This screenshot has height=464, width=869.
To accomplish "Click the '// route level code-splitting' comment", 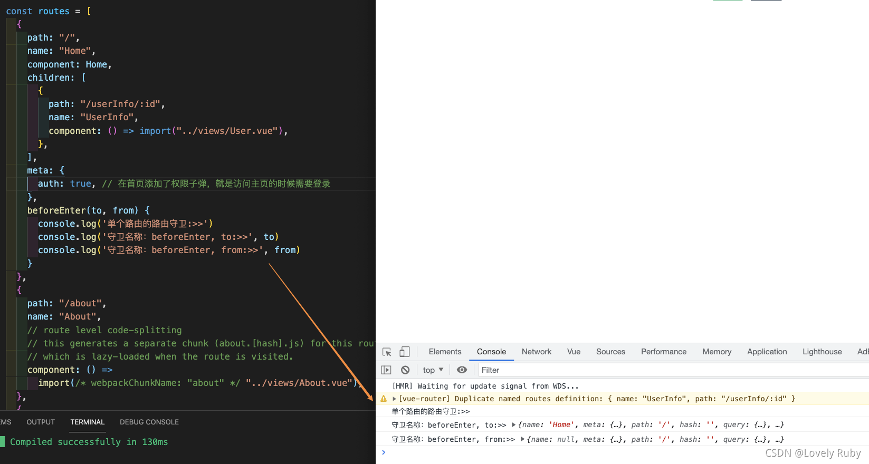I will 104,330.
